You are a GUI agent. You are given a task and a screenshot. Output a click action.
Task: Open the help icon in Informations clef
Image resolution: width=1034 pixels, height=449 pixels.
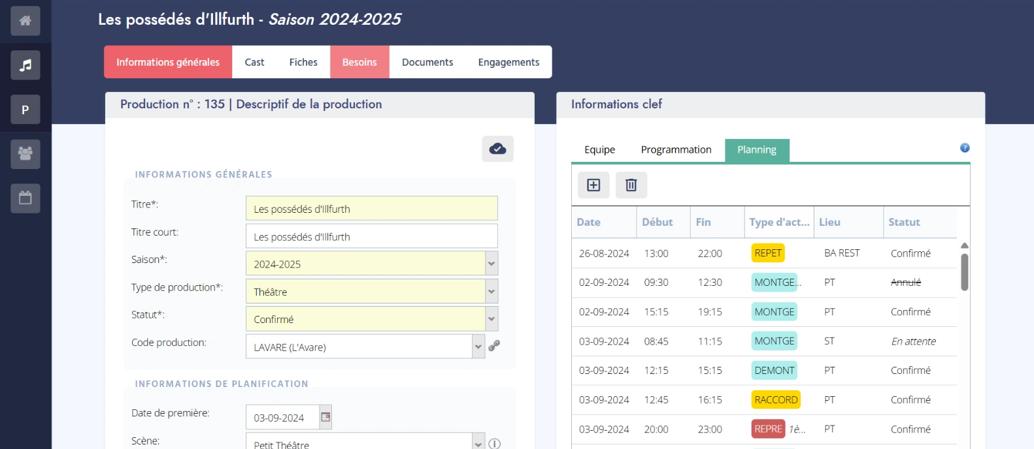(964, 148)
